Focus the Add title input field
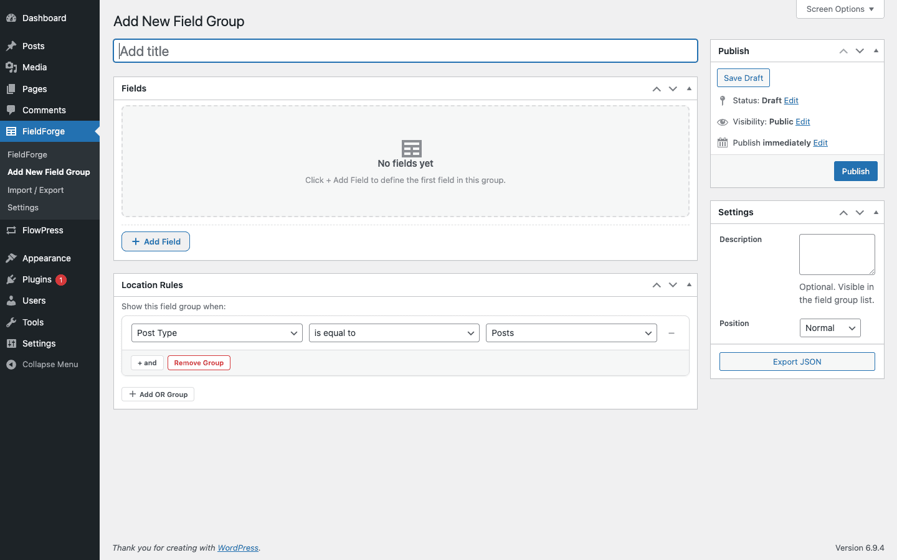Screen dimensions: 897x560 pyautogui.click(x=406, y=51)
